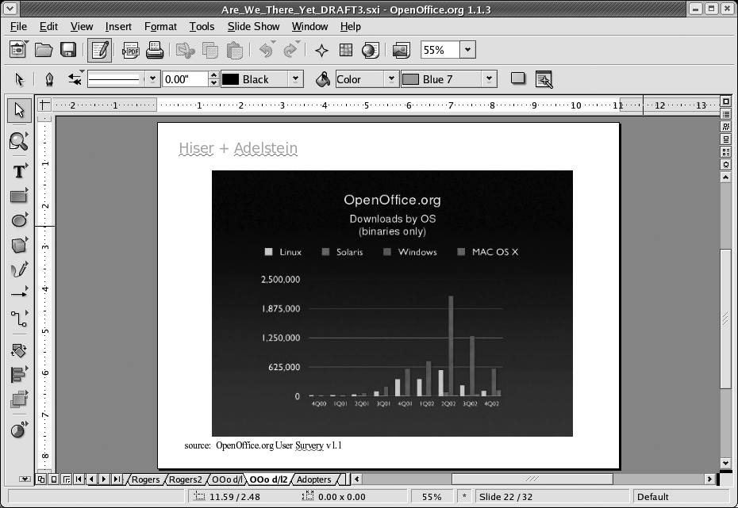This screenshot has width=738, height=508.
Task: Undo the last action
Action: click(x=267, y=50)
